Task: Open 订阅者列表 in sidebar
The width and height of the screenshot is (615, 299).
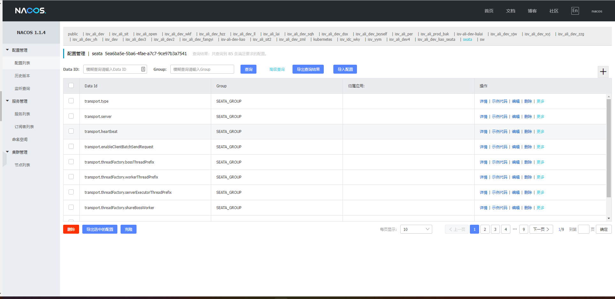Action: (x=24, y=127)
